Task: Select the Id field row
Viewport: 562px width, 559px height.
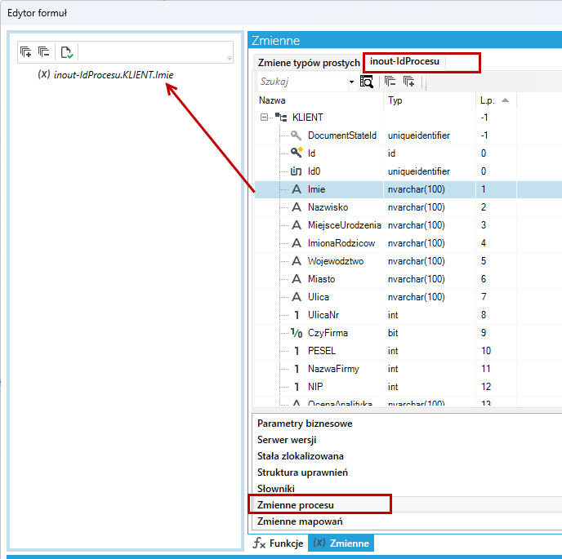Action: pos(408,153)
